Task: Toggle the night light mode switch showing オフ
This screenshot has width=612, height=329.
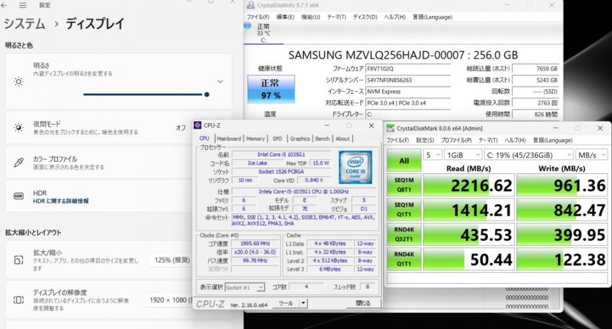Action: click(181, 128)
